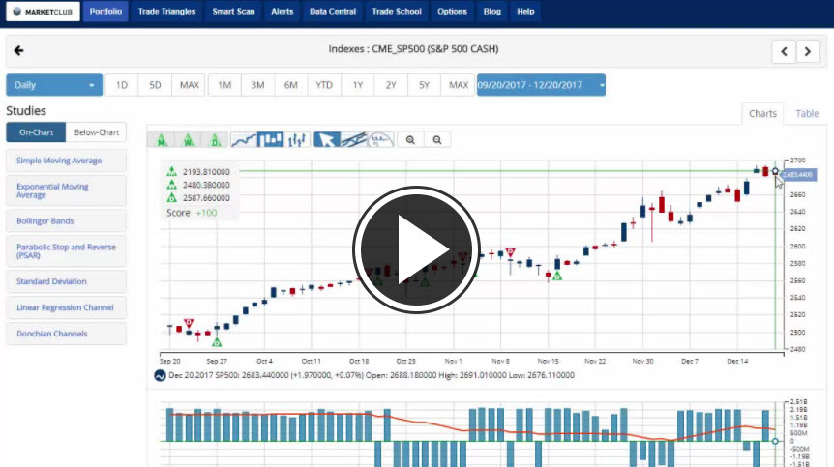Viewport: 834px width, 467px height.
Task: Play the video overlay
Action: pyautogui.click(x=416, y=242)
